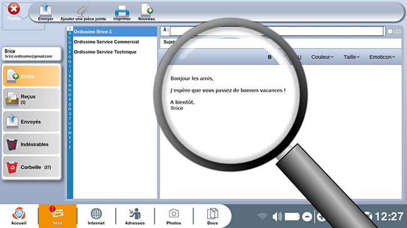Click the À recipient field
The width and height of the screenshot is (407, 228).
[277, 31]
